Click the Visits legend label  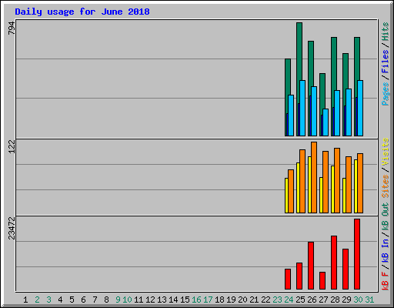coord(385,152)
